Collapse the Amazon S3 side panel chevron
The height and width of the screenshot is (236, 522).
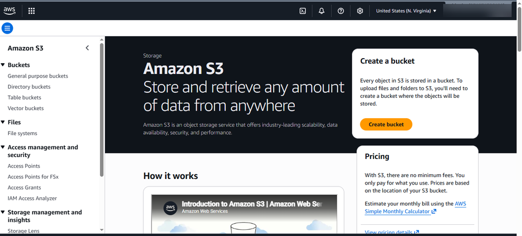point(87,48)
